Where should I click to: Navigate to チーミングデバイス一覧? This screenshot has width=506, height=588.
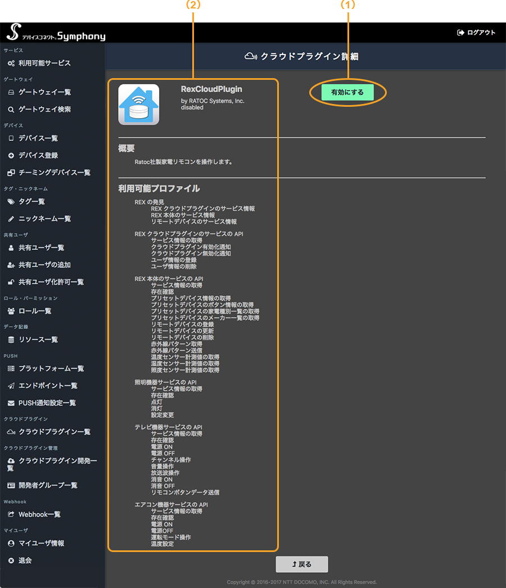click(x=55, y=173)
